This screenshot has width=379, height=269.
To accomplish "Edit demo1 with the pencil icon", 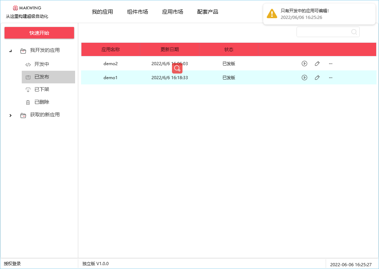I will [x=317, y=77].
